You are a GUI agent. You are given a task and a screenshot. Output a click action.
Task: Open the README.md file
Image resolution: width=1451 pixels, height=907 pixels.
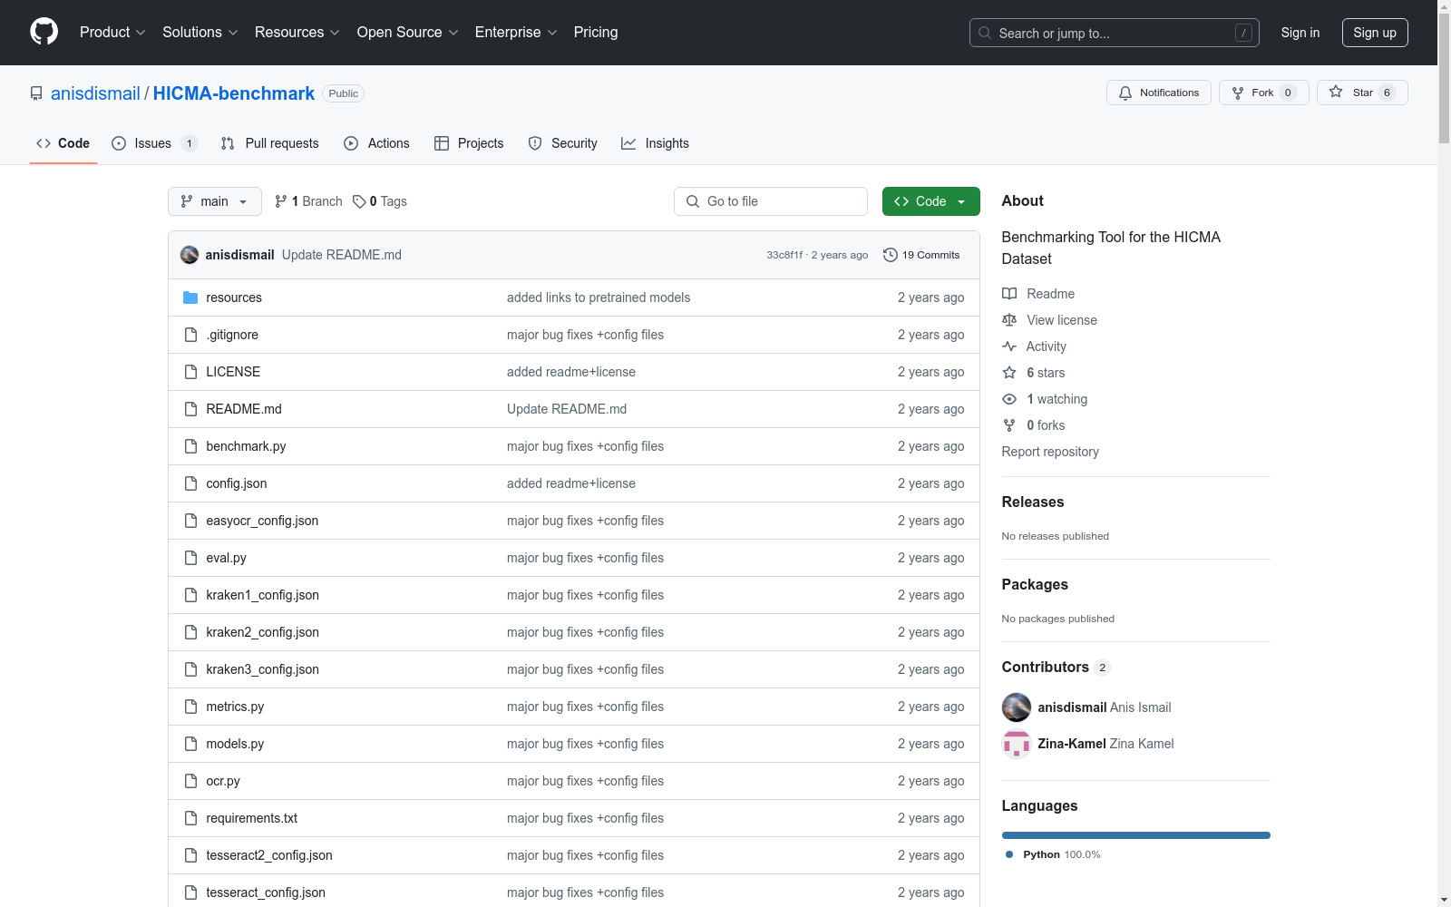(x=244, y=409)
